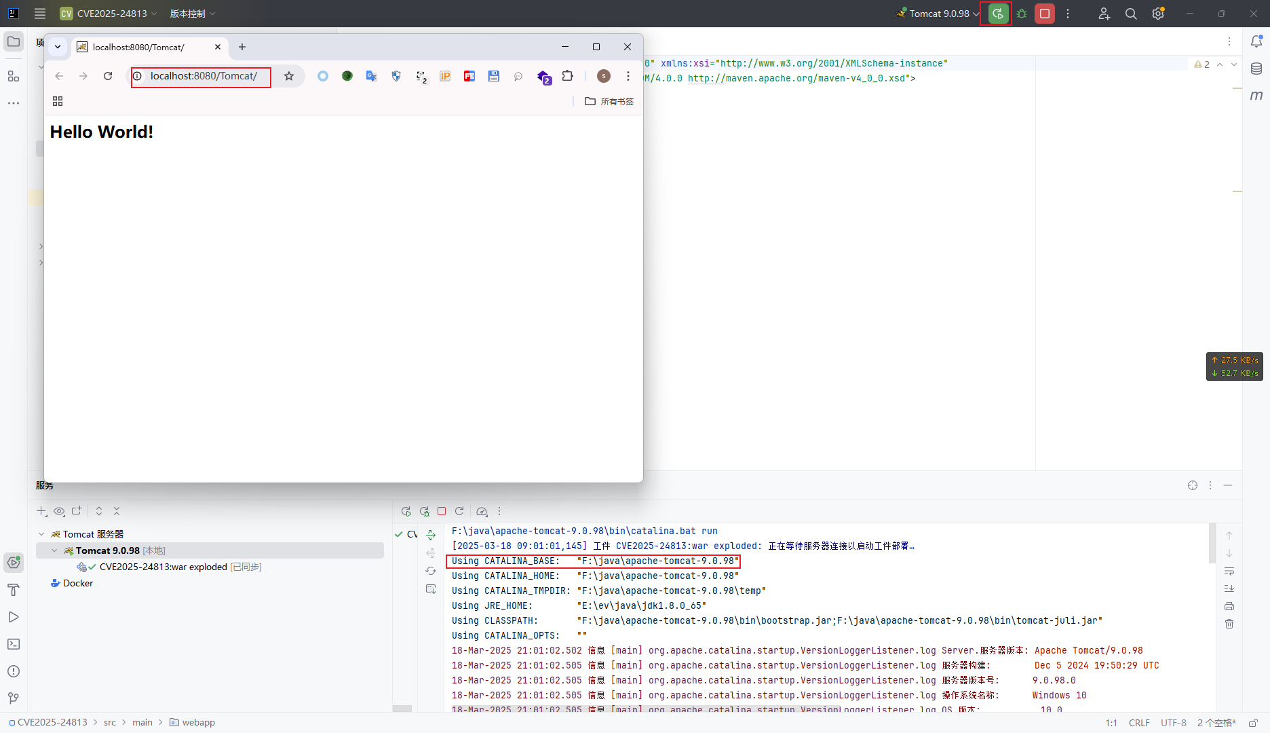Open Build hammer tool window

pos(14,590)
